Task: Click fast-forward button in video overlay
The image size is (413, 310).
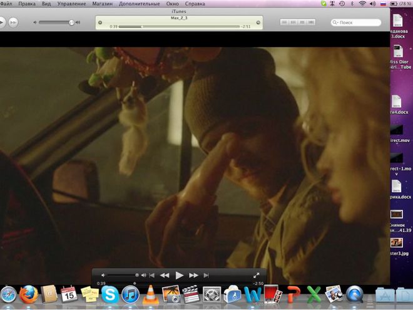Action: pyautogui.click(x=194, y=275)
